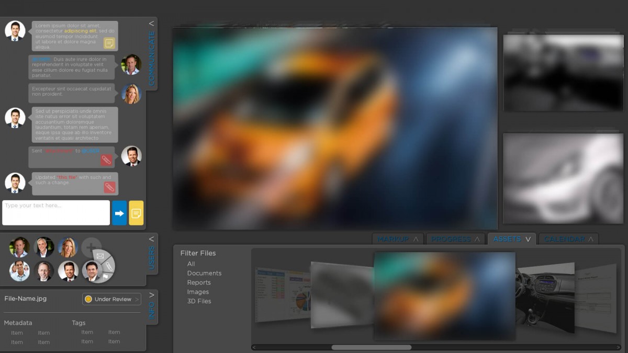Image resolution: width=628 pixels, height=353 pixels.
Task: Click the blue send arrow button
Action: pos(119,213)
